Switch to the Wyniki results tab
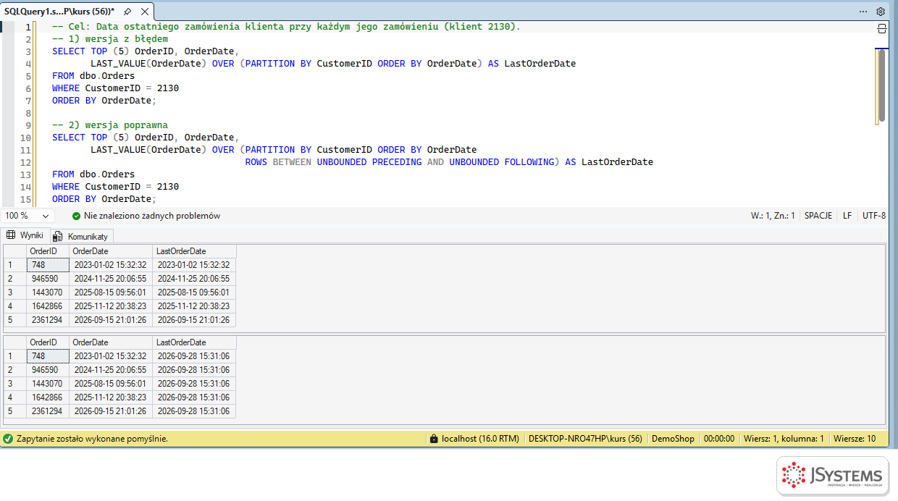The height and width of the screenshot is (501, 898). [25, 235]
